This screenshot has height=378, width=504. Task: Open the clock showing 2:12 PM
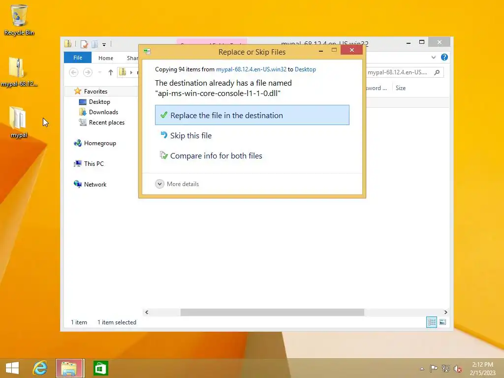click(482, 369)
